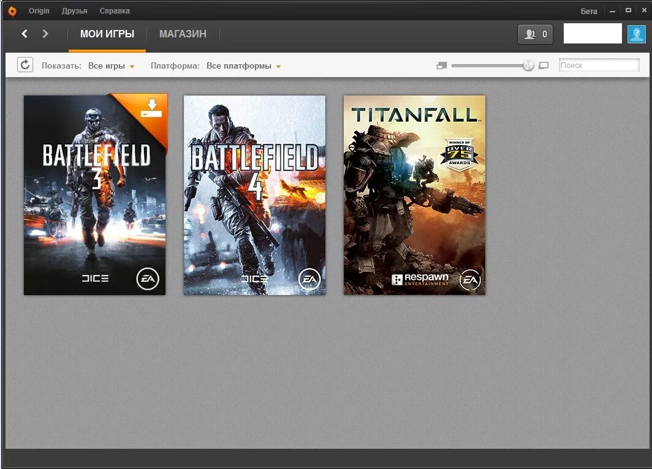The image size is (652, 469).
Task: Maximize the Origin window
Action: (x=628, y=10)
